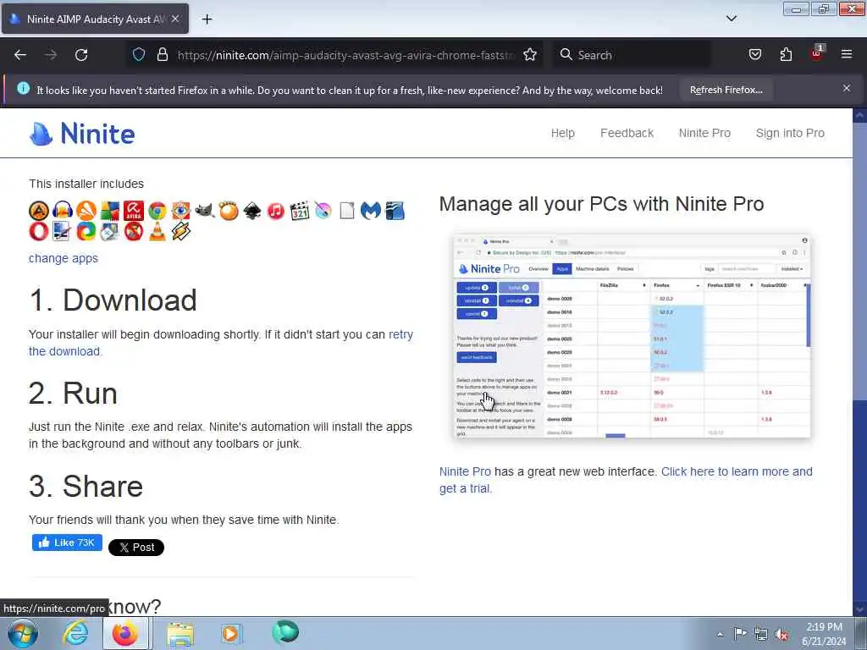867x650 pixels.
Task: Click the Avast antivirus icon
Action: point(86,211)
